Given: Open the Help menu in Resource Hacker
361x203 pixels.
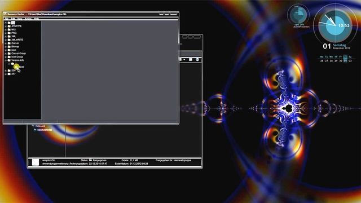Looking at the screenshot, I should coord(36,19).
